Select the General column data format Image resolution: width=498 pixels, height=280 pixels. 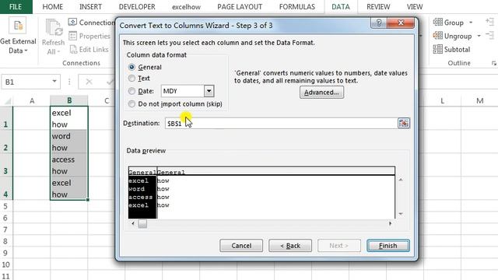[132, 67]
